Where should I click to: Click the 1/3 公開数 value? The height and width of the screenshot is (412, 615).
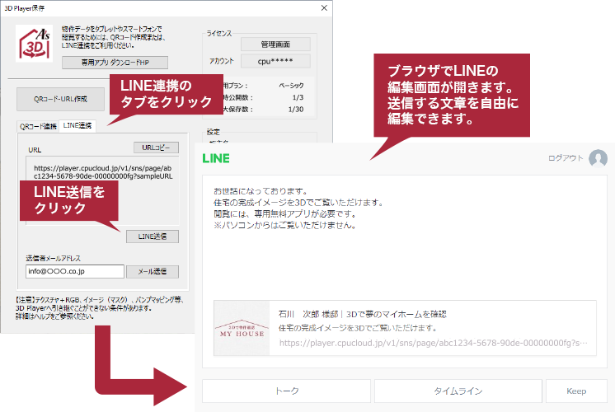tap(298, 97)
